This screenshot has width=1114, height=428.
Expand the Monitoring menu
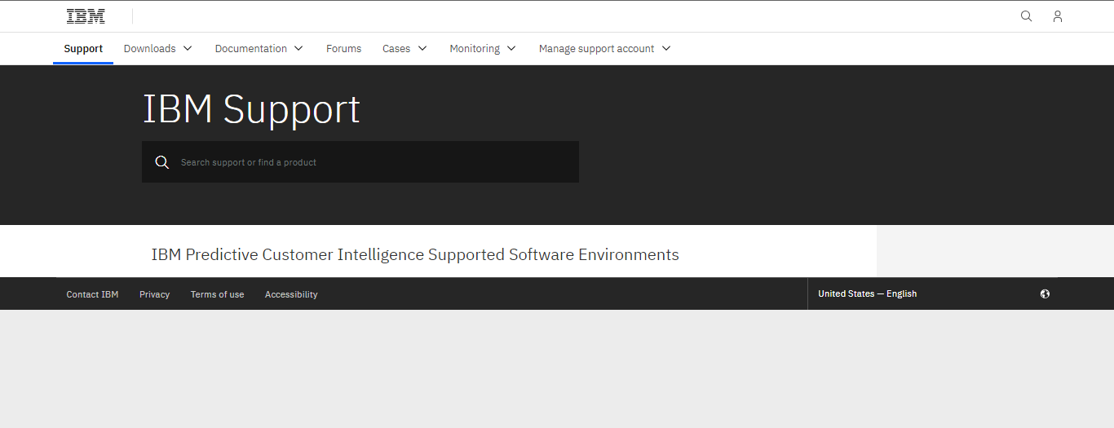[483, 49]
